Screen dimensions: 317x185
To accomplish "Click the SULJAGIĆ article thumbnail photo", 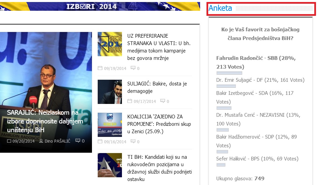I will coord(110,92).
